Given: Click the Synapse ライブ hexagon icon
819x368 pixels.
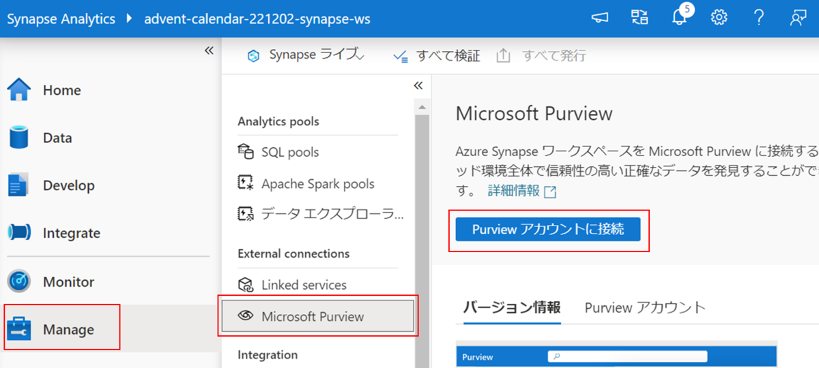Looking at the screenshot, I should point(254,56).
